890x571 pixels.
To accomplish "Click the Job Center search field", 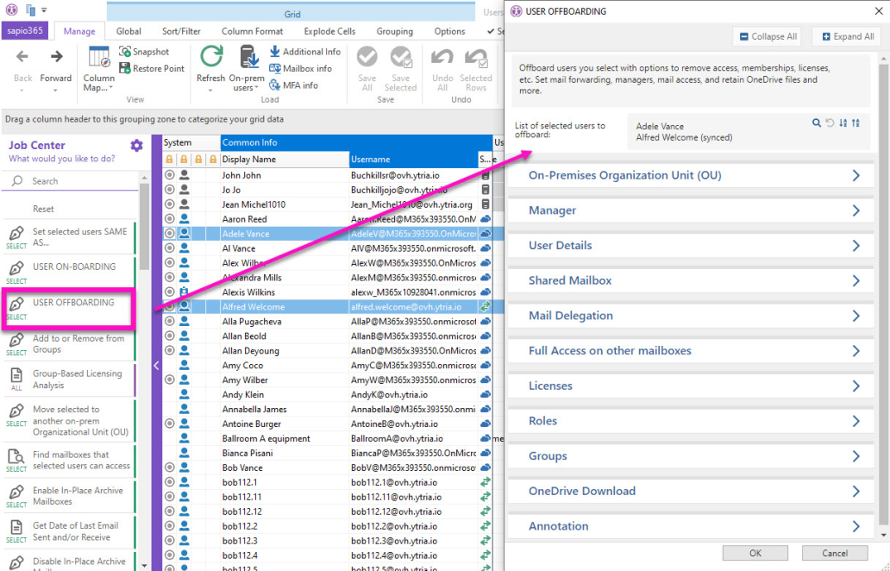I will click(70, 181).
